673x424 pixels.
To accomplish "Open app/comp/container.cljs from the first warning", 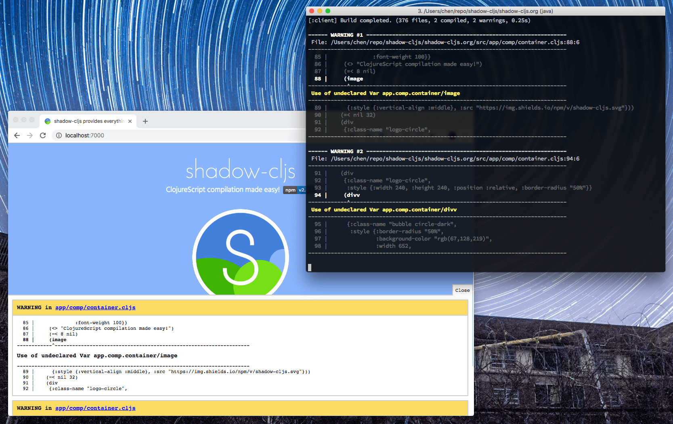I will (x=95, y=307).
